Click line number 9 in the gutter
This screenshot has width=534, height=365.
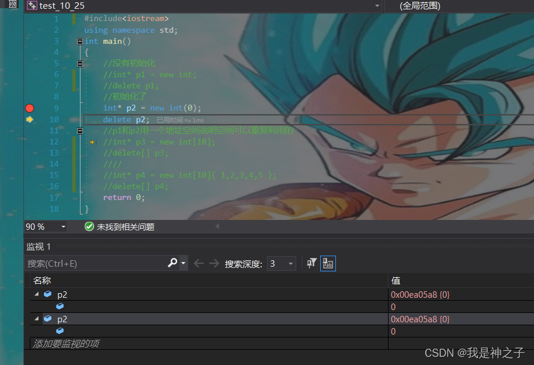click(56, 108)
